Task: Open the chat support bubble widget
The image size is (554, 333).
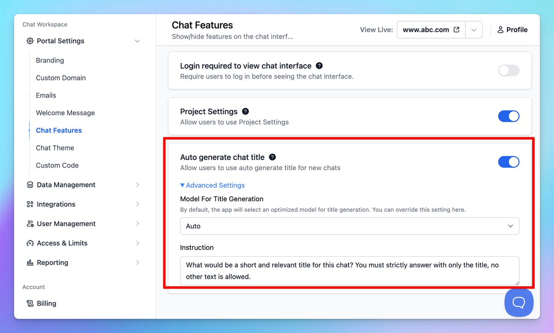Action: [518, 303]
